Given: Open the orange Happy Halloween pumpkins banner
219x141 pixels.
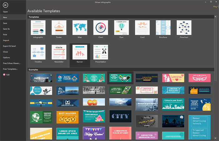Looking at the screenshot, I should [68, 117].
